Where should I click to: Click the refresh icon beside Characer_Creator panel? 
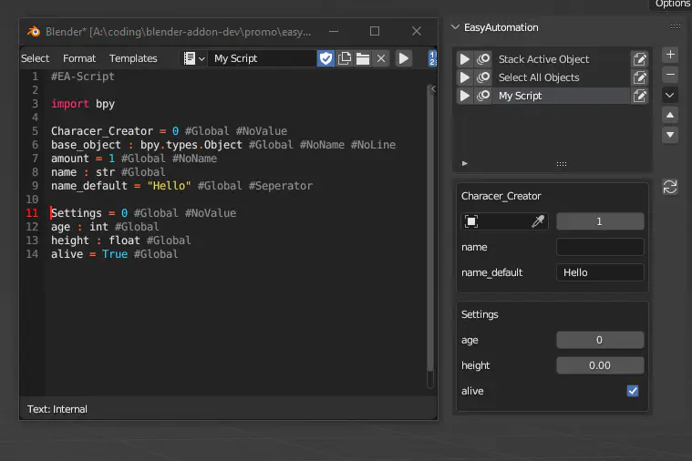[670, 187]
